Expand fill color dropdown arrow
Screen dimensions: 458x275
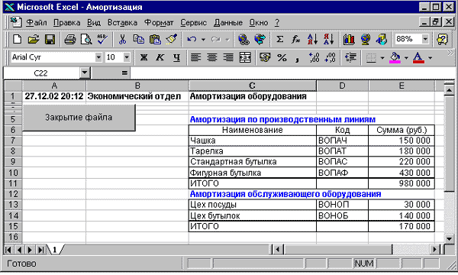[x=406, y=57]
